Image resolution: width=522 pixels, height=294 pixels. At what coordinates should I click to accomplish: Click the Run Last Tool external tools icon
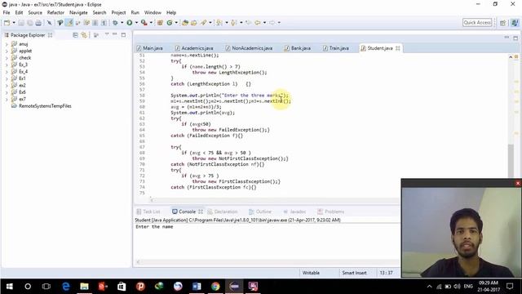(x=144, y=23)
